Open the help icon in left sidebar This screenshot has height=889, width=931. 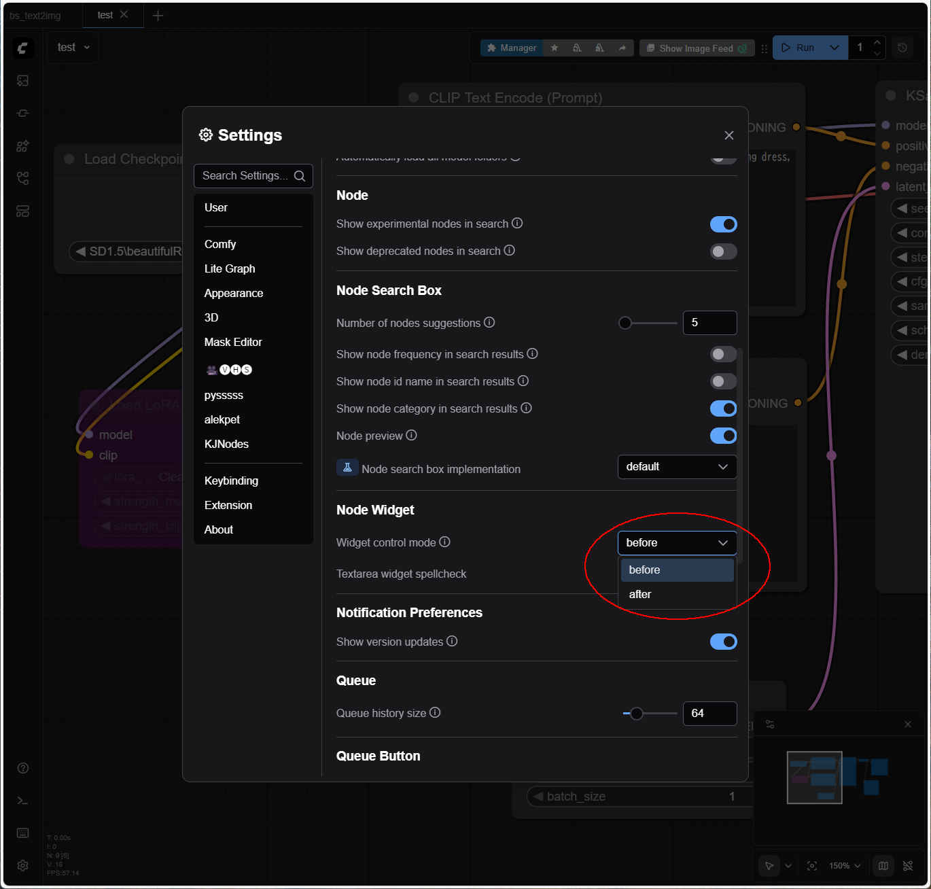[22, 768]
